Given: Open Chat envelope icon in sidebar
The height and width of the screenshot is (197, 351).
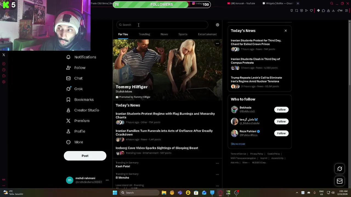Looking at the screenshot, I should (68, 78).
